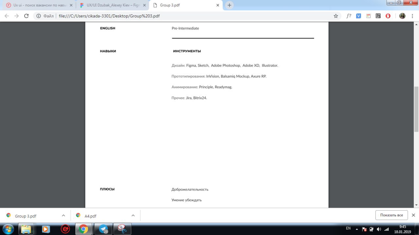Click the ИНСТРУМЕНТЫ heading
419x235 pixels.
click(187, 51)
